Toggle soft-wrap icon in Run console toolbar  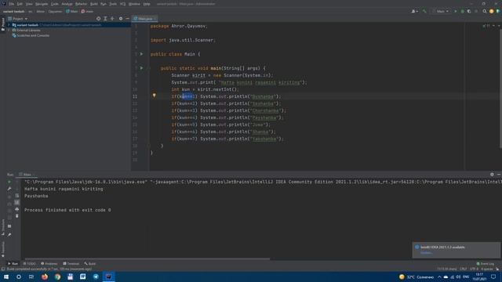pos(17,196)
